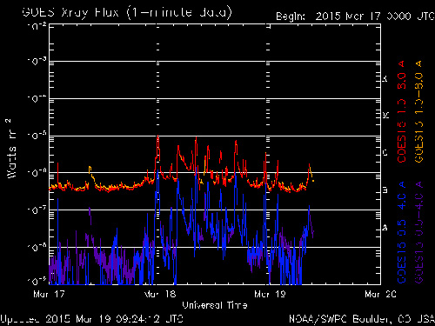Image resolution: width=435 pixels, height=326 pixels.
Task: Click the red 'GOES15 1.0-8.0 A' legend
Action: pyautogui.click(x=402, y=111)
